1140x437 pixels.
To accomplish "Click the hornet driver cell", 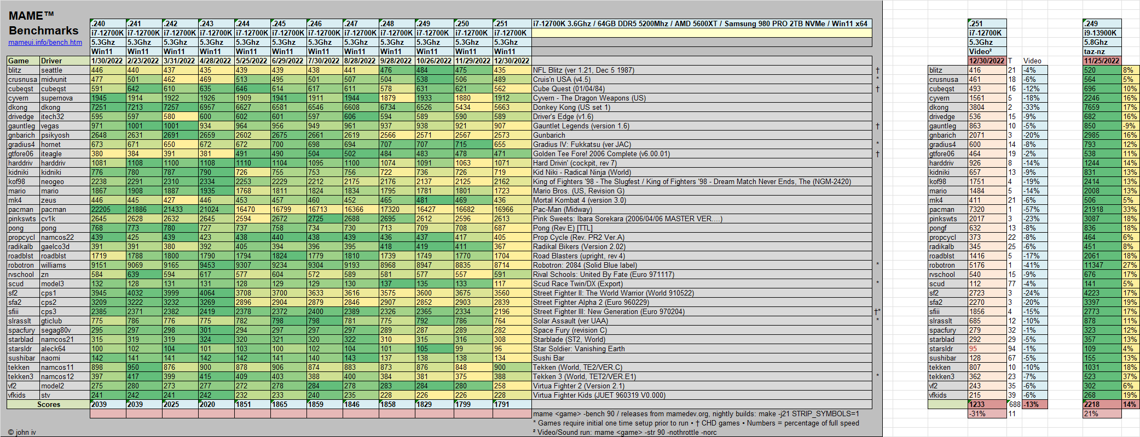I will coord(65,144).
